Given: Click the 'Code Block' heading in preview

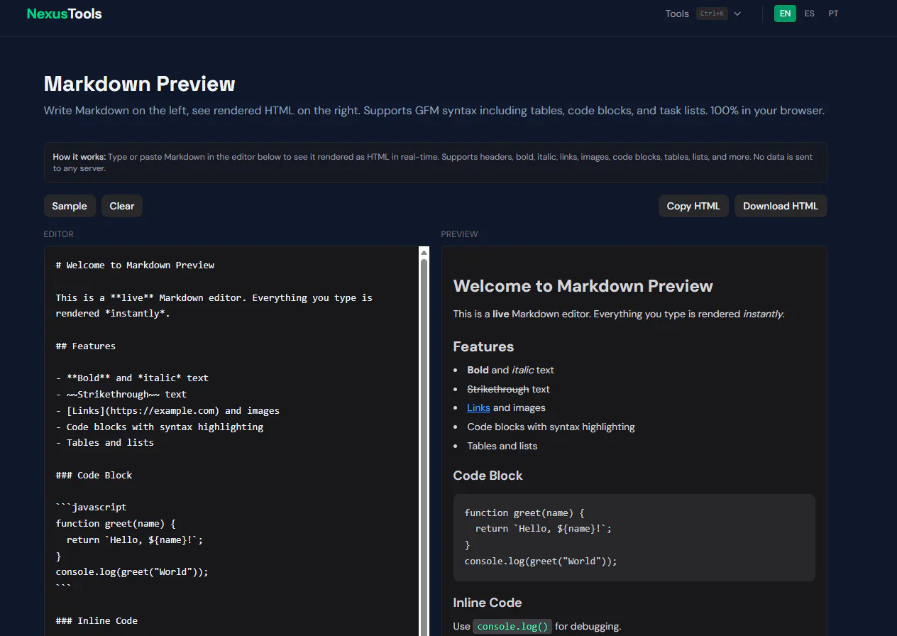Looking at the screenshot, I should pyautogui.click(x=488, y=476).
